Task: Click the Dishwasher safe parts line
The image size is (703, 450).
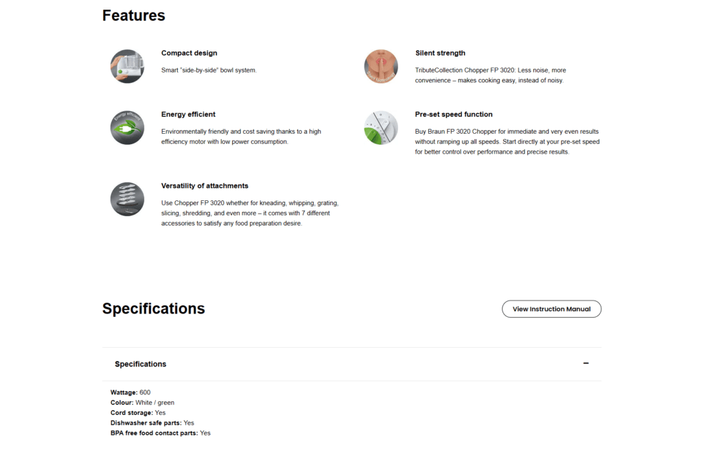Action: [152, 423]
